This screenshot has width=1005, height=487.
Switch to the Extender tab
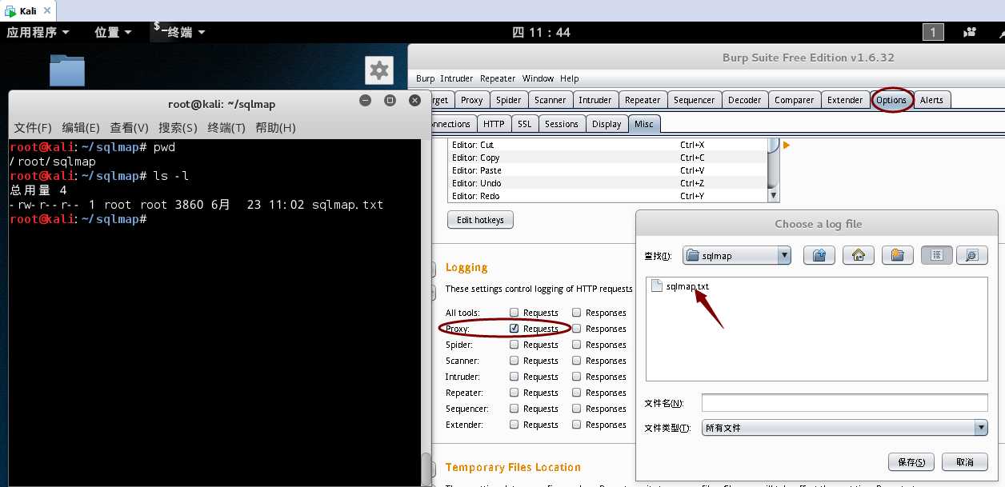845,100
